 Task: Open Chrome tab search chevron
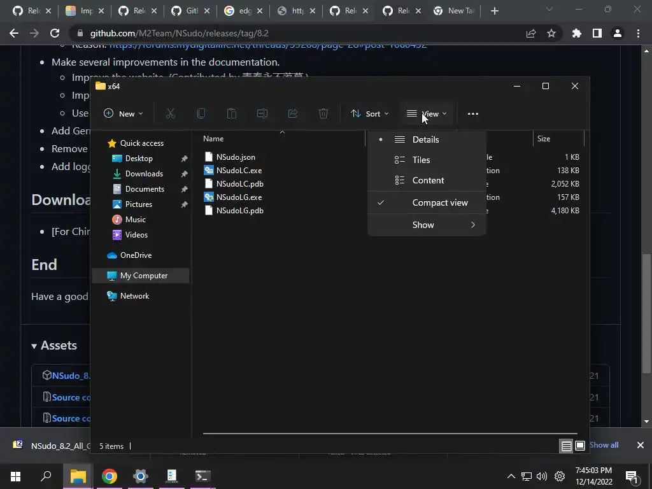[x=549, y=9]
